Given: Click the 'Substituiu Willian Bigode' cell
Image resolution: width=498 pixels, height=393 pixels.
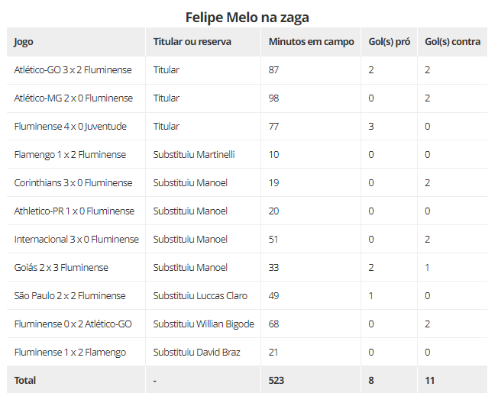Looking at the screenshot, I should tap(204, 324).
